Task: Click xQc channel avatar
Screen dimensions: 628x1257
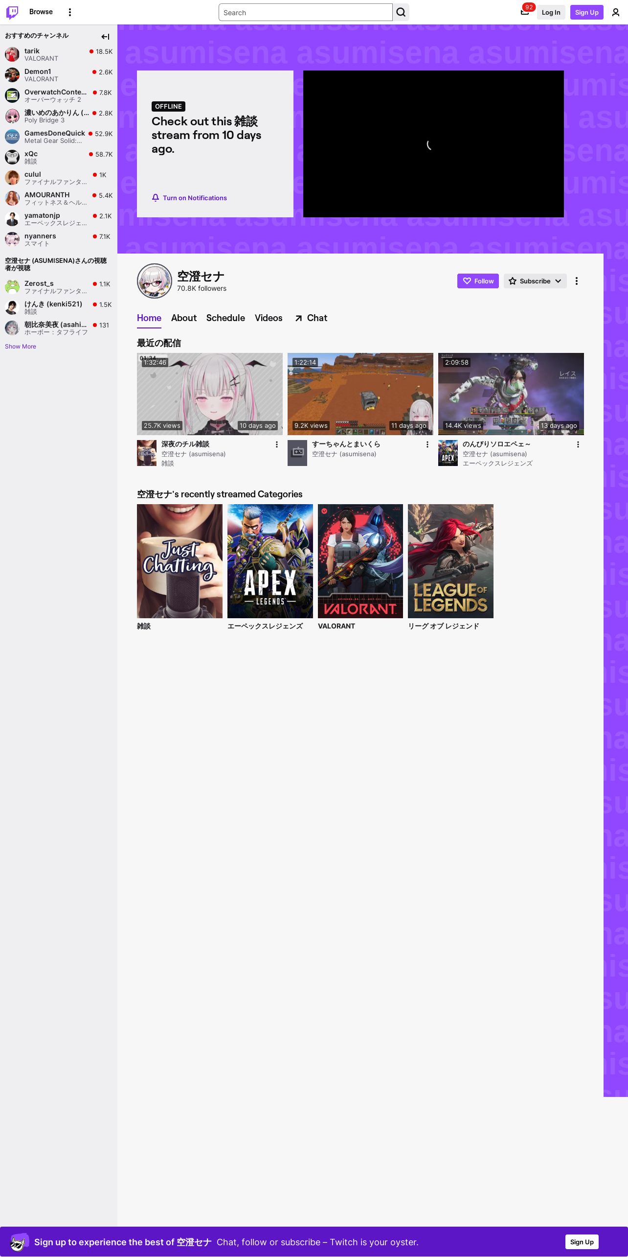Action: (x=12, y=157)
